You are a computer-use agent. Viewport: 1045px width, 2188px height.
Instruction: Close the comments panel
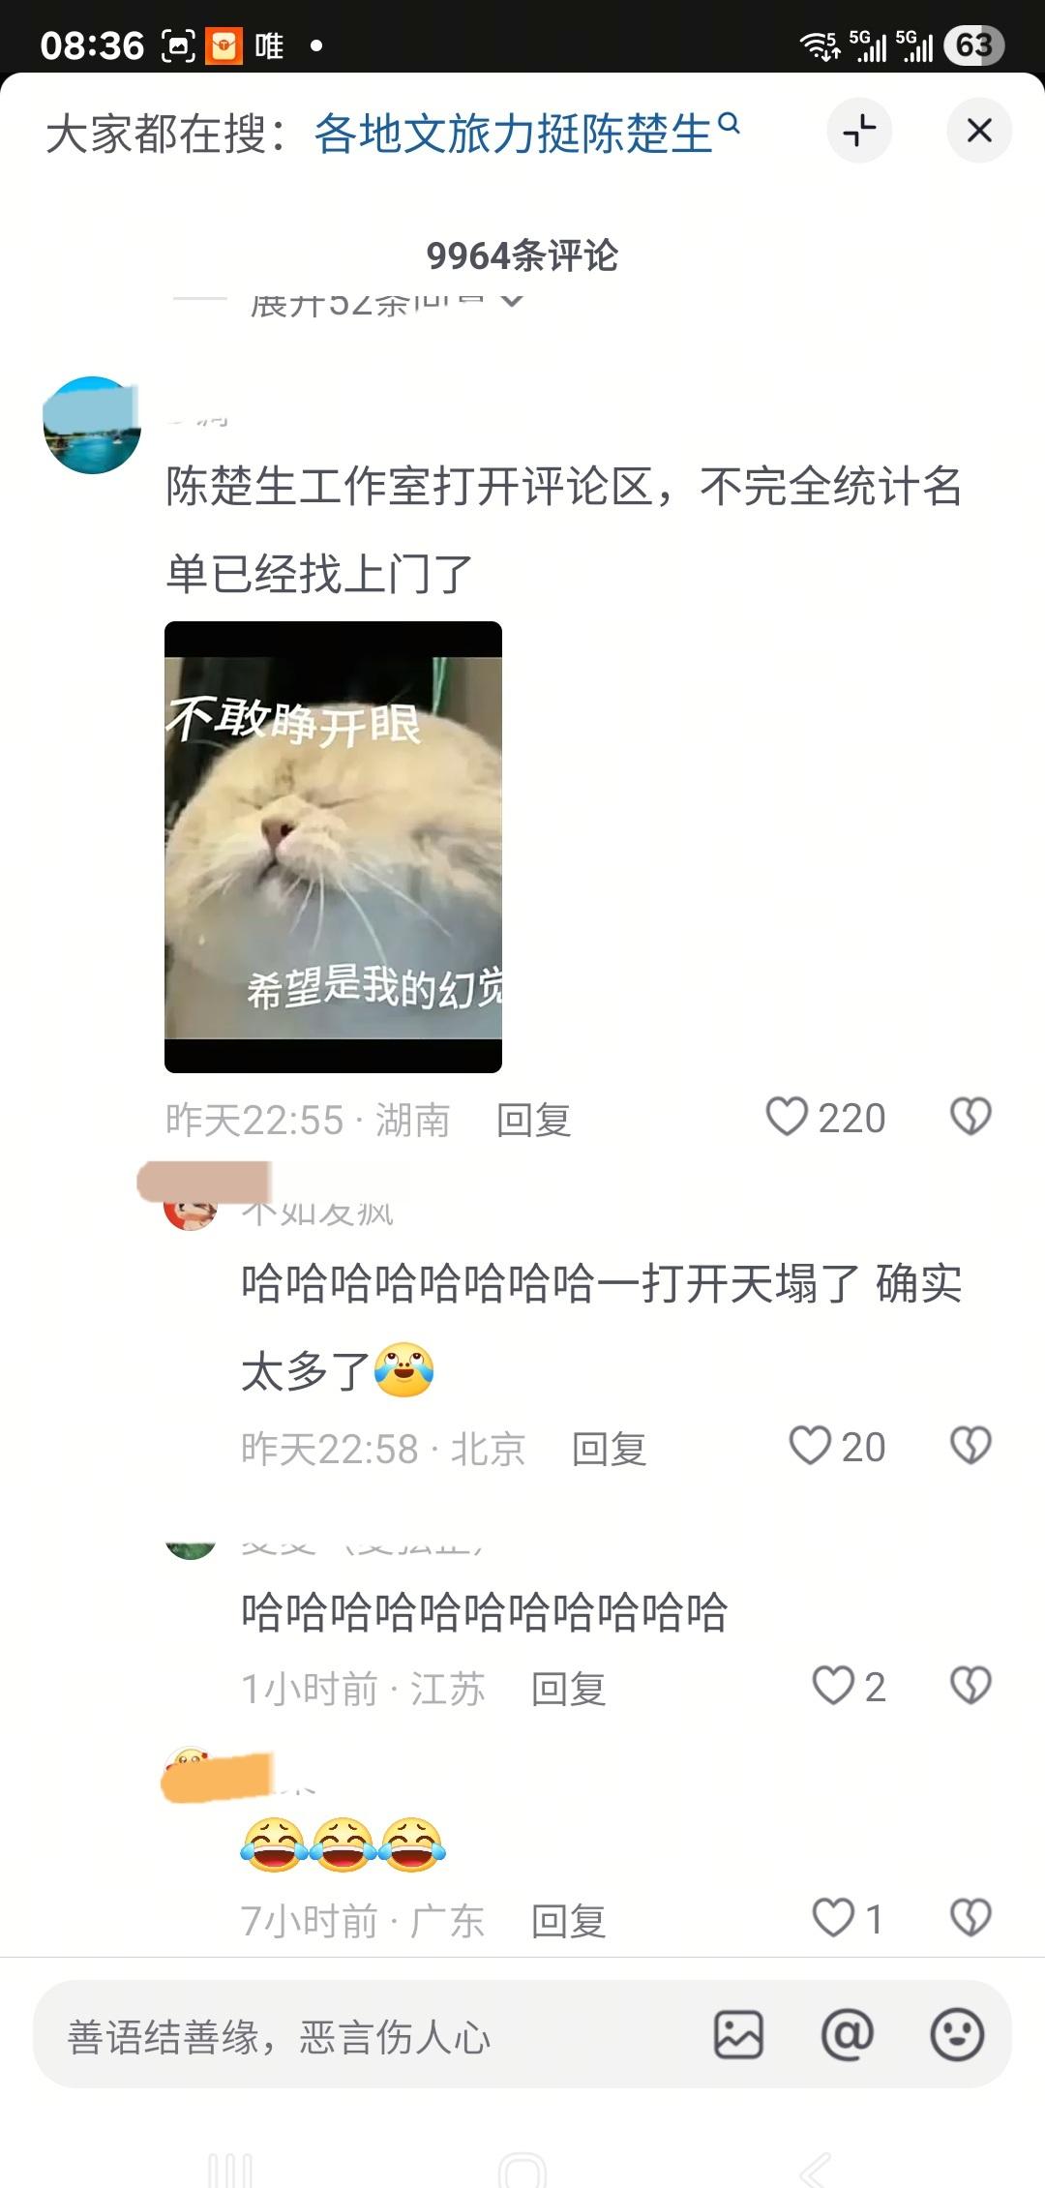pos(979,131)
